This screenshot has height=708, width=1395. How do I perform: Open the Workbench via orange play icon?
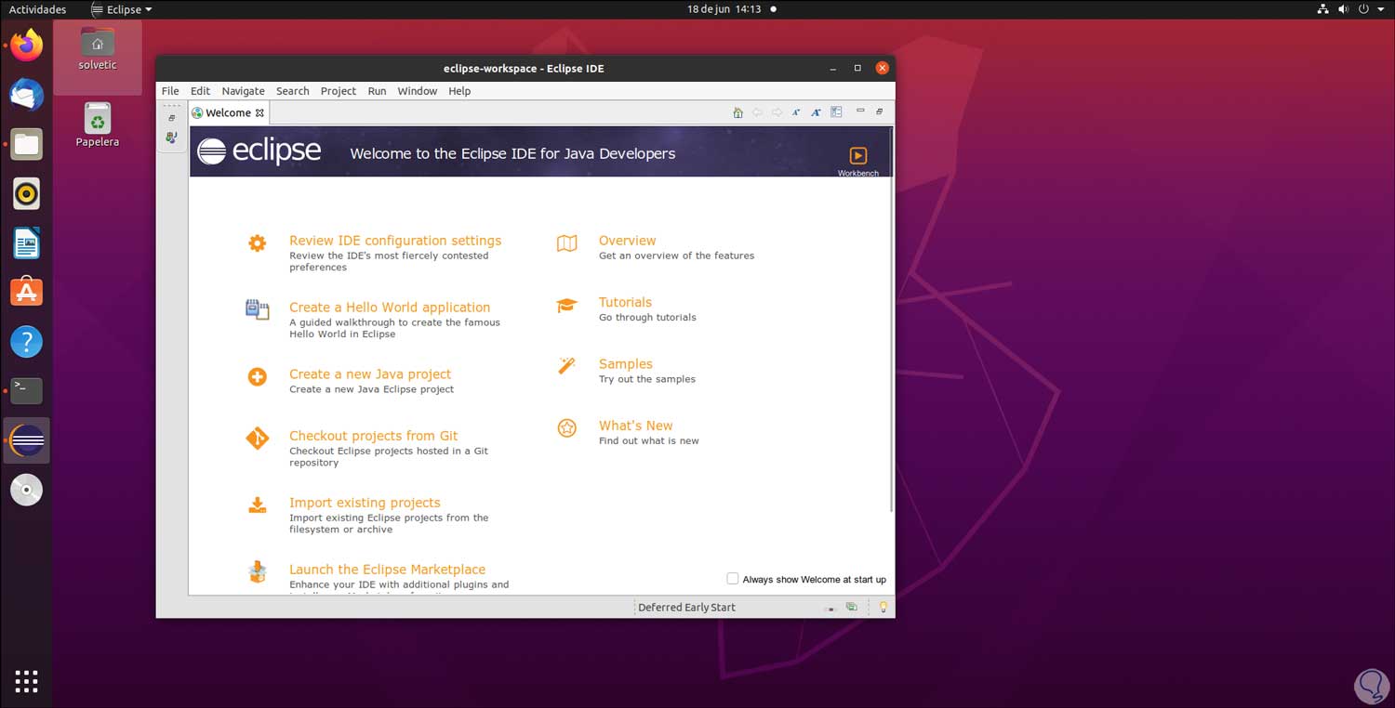858,155
